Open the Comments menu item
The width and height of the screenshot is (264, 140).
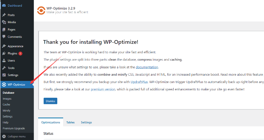[15, 37]
